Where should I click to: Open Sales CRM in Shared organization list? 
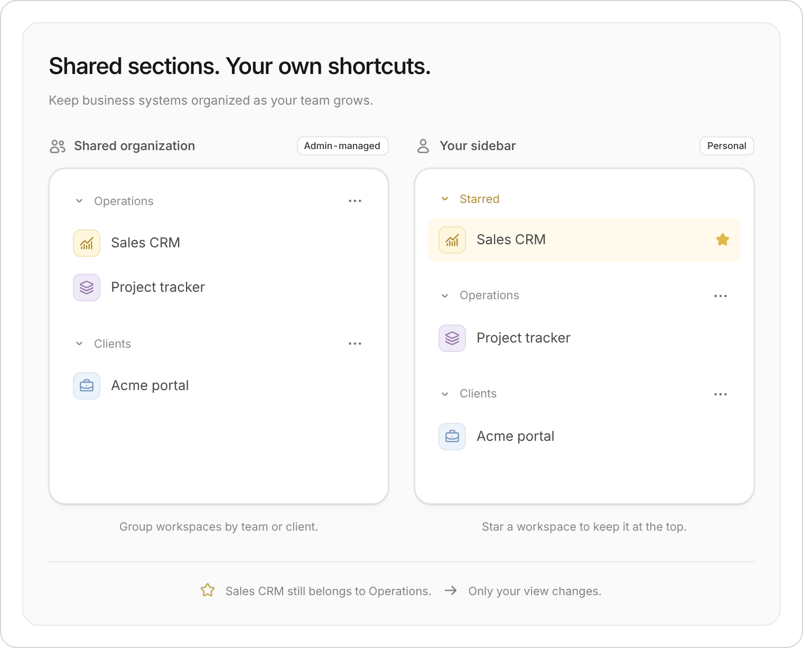[146, 243]
